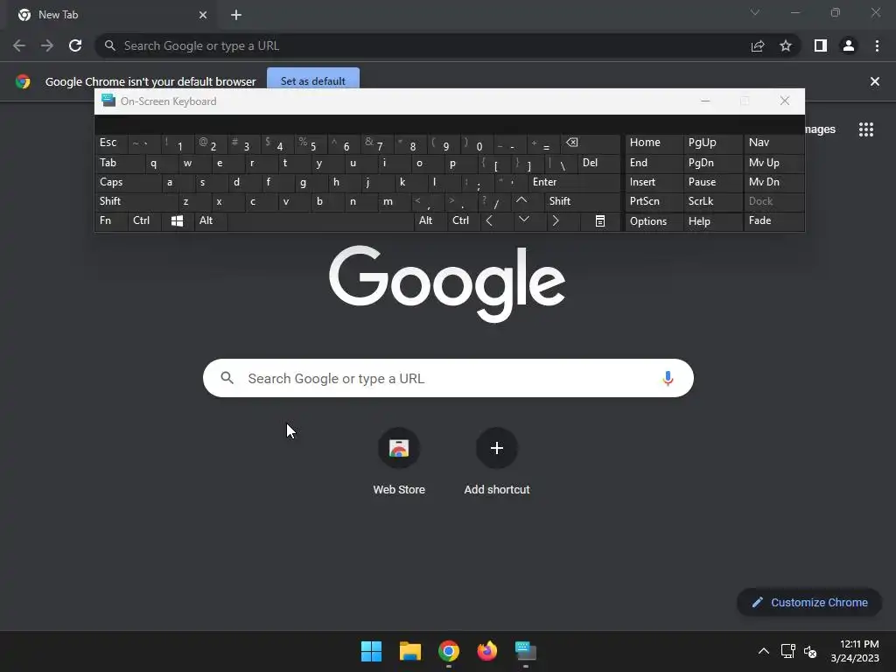The image size is (896, 672).
Task: Toggle the Nav key on On-Screen Keyboard
Action: click(773, 143)
